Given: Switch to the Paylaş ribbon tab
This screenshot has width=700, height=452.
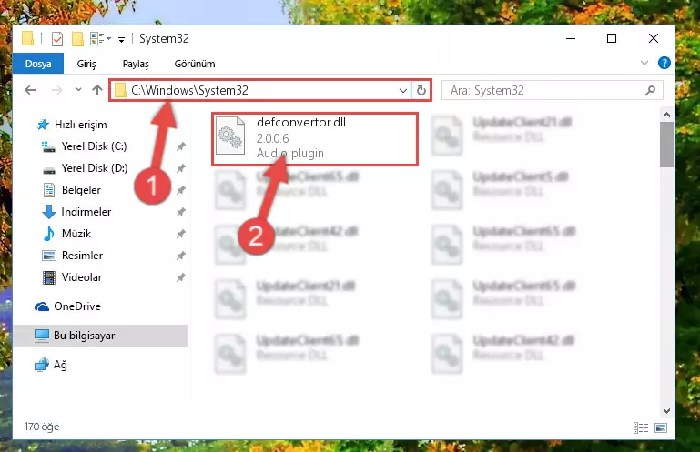Looking at the screenshot, I should (136, 64).
